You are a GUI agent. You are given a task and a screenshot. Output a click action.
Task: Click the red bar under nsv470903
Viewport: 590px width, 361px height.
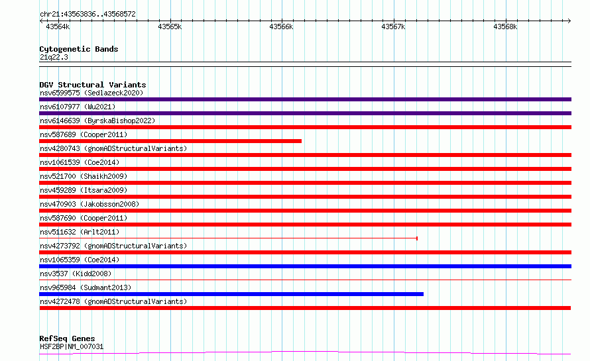(x=305, y=211)
